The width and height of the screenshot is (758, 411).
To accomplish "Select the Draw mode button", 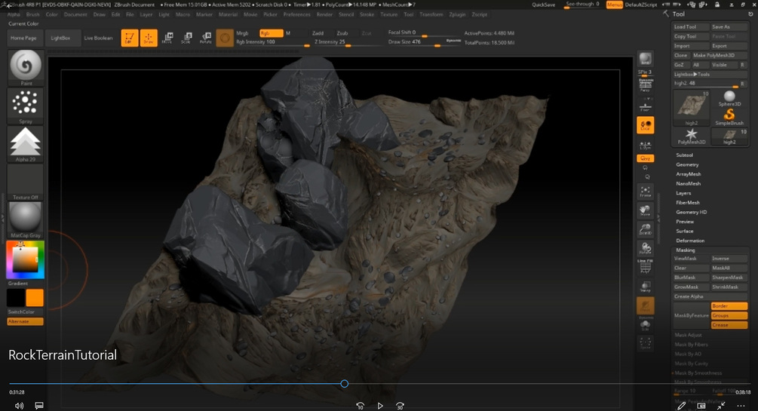I will pos(149,38).
